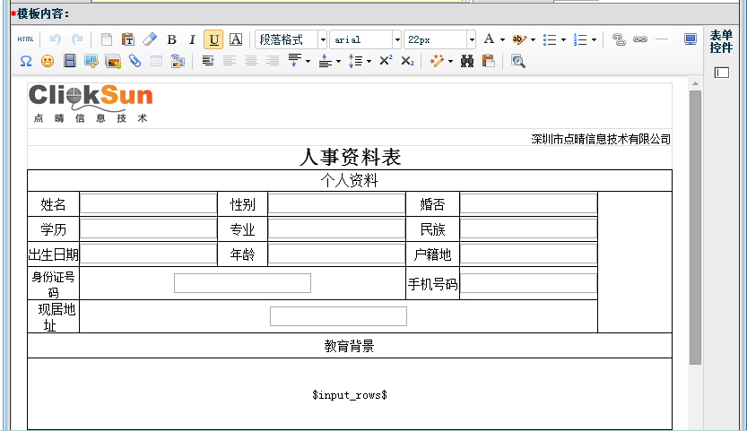Click the film strip video icon

(x=69, y=61)
